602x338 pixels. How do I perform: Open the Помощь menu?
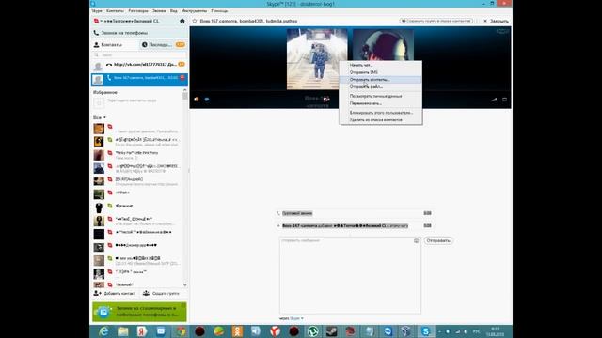(x=219, y=11)
